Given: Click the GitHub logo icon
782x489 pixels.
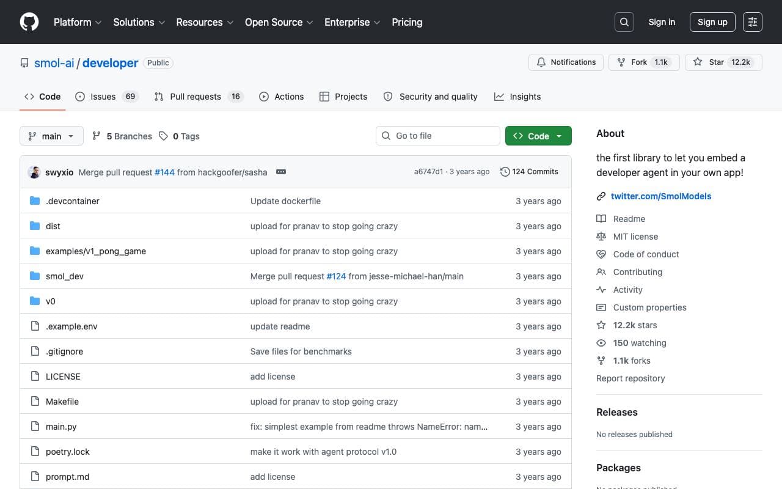Looking at the screenshot, I should [29, 22].
